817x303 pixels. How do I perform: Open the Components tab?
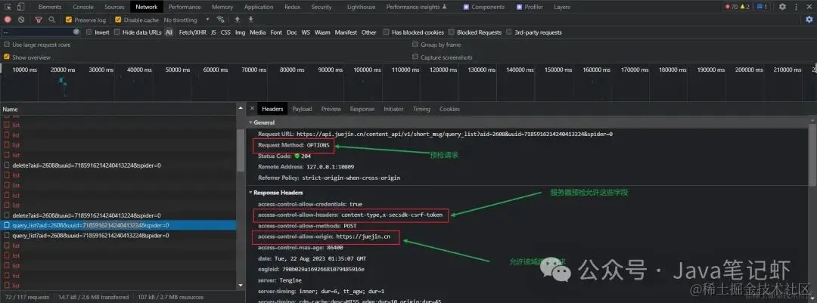(x=484, y=7)
